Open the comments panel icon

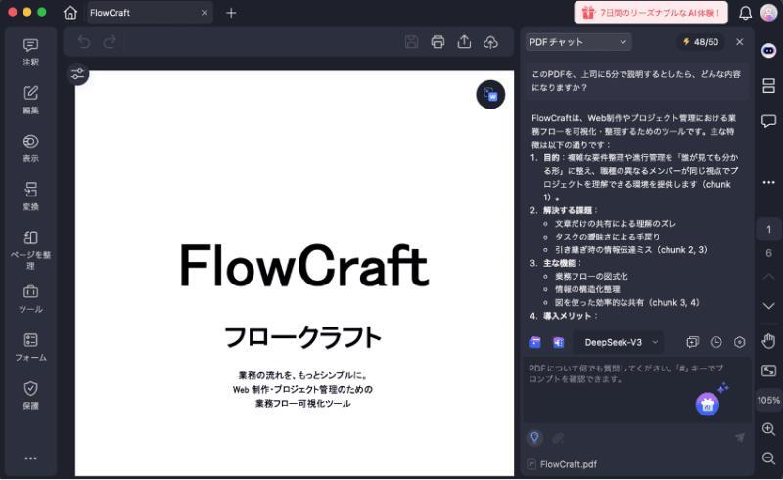point(768,121)
